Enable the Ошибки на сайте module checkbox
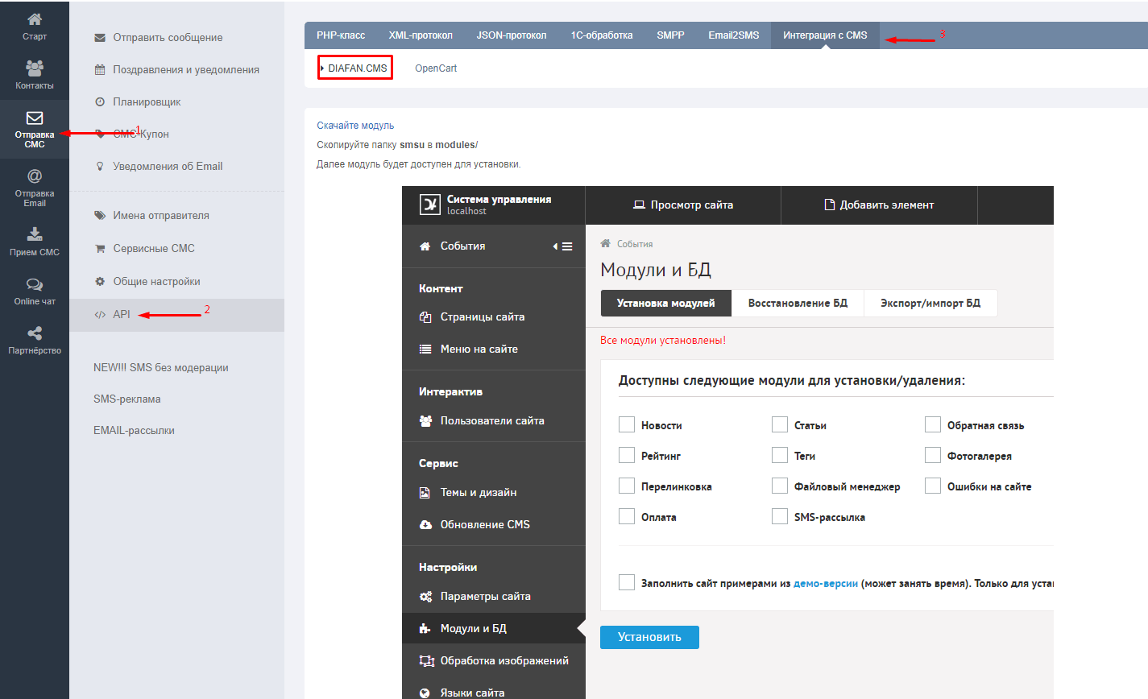1148x699 pixels. point(933,486)
